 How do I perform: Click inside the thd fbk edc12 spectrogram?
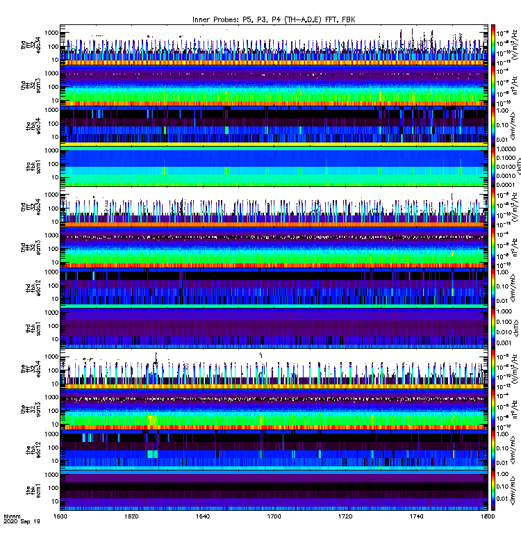coord(274,288)
